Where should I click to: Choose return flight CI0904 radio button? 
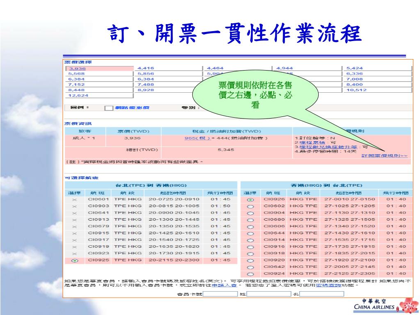click(x=250, y=213)
